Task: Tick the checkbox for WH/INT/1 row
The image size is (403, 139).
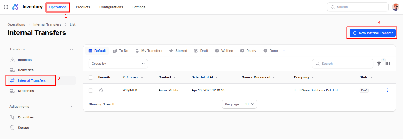Action: tap(91, 90)
